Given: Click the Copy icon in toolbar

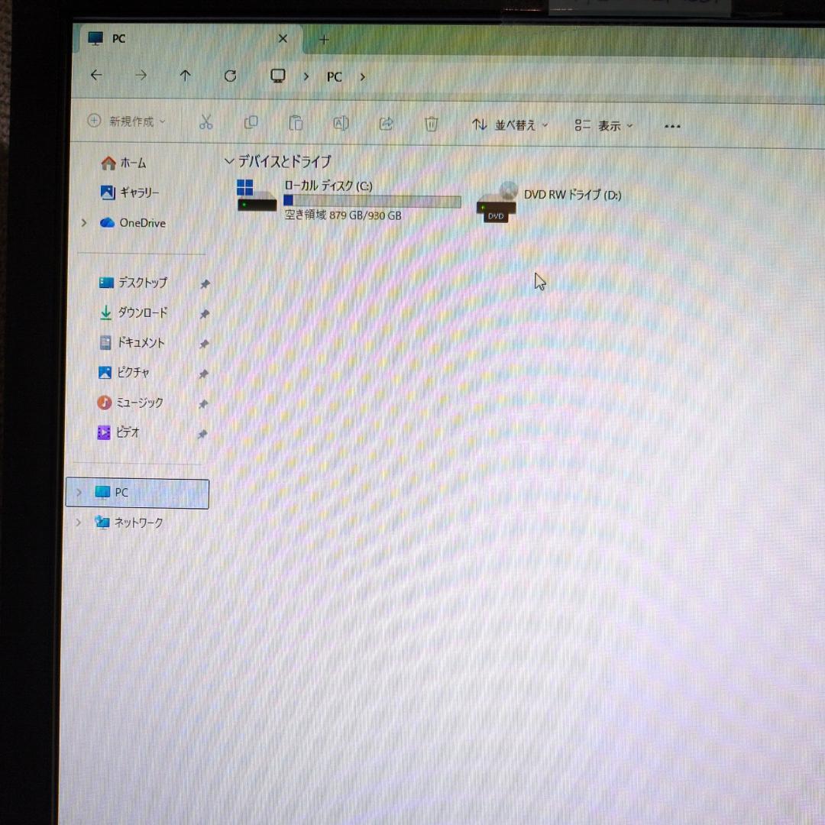Looking at the screenshot, I should pyautogui.click(x=251, y=122).
